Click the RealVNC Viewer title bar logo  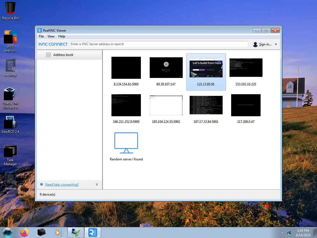40,30
